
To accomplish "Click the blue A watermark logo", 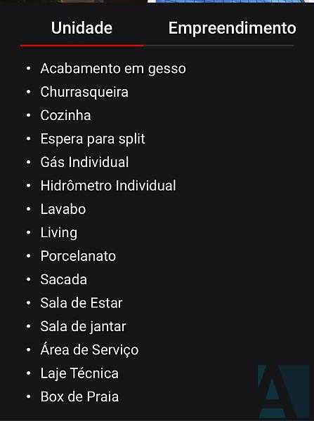I will (x=283, y=391).
